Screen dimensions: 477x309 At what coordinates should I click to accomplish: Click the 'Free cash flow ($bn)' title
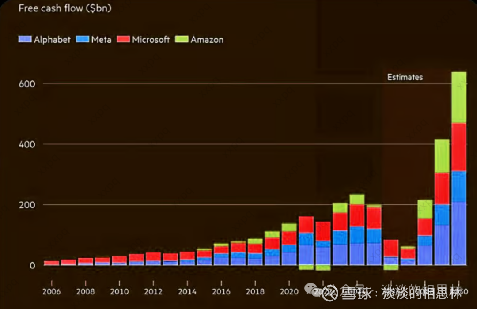point(65,8)
